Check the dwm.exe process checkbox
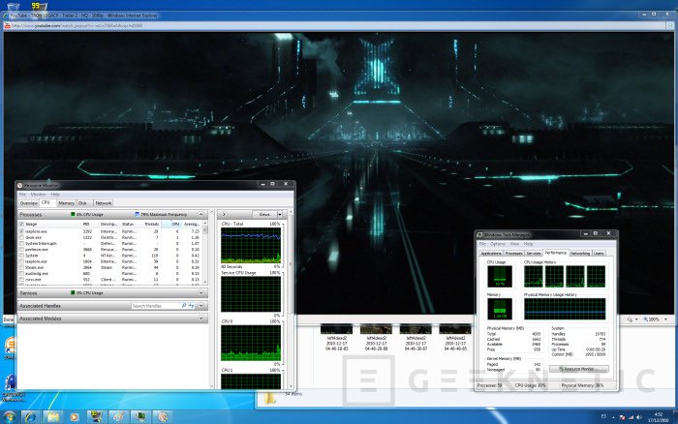The width and height of the screenshot is (678, 424). (21, 238)
